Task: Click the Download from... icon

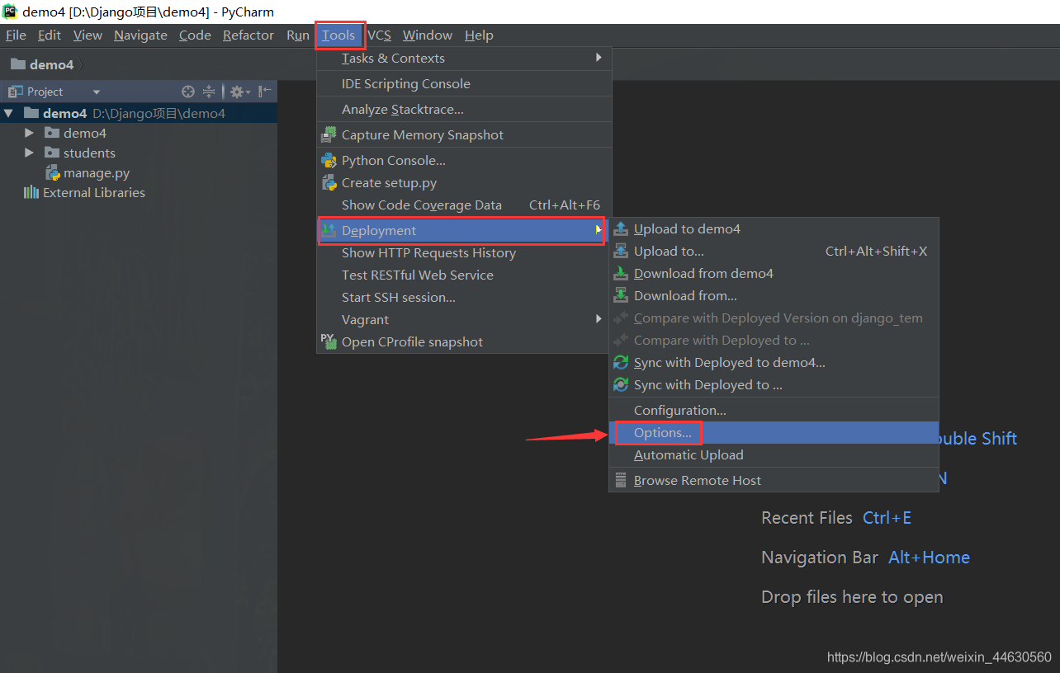Action: 621,295
